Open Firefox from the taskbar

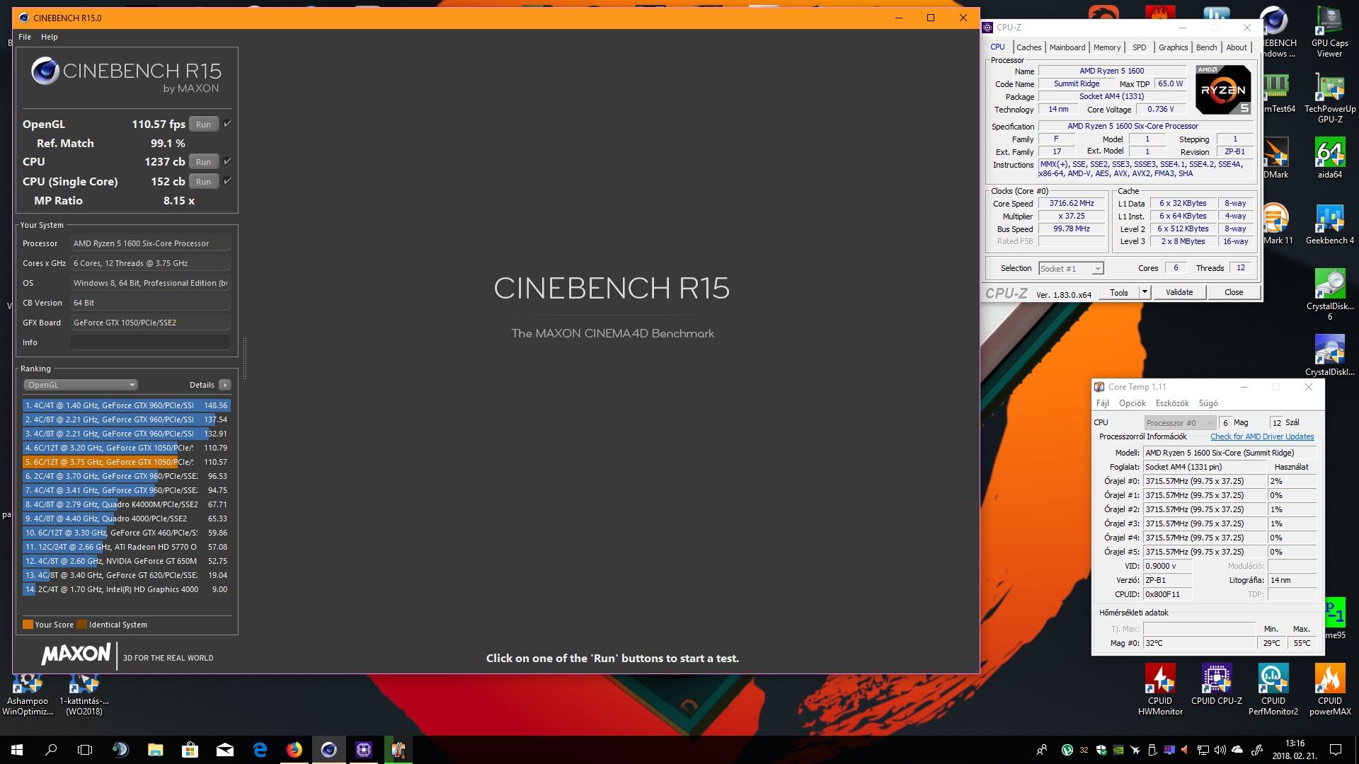point(294,750)
